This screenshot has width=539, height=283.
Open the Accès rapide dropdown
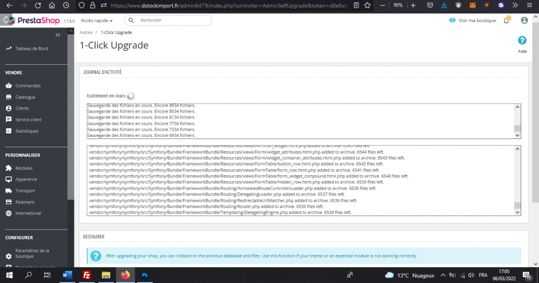point(96,20)
